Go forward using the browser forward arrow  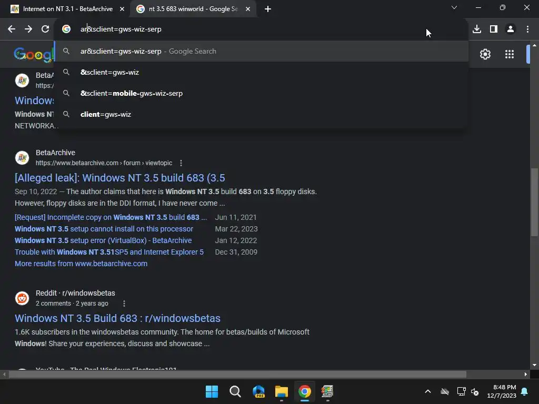point(28,29)
